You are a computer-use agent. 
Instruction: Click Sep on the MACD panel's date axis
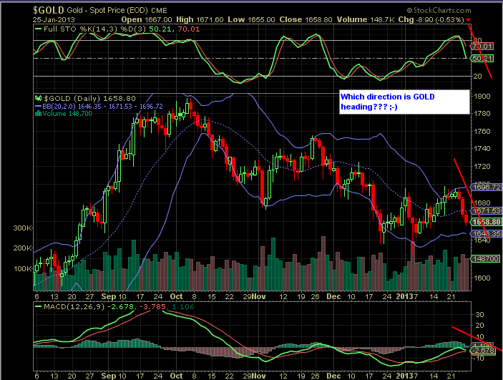click(108, 376)
